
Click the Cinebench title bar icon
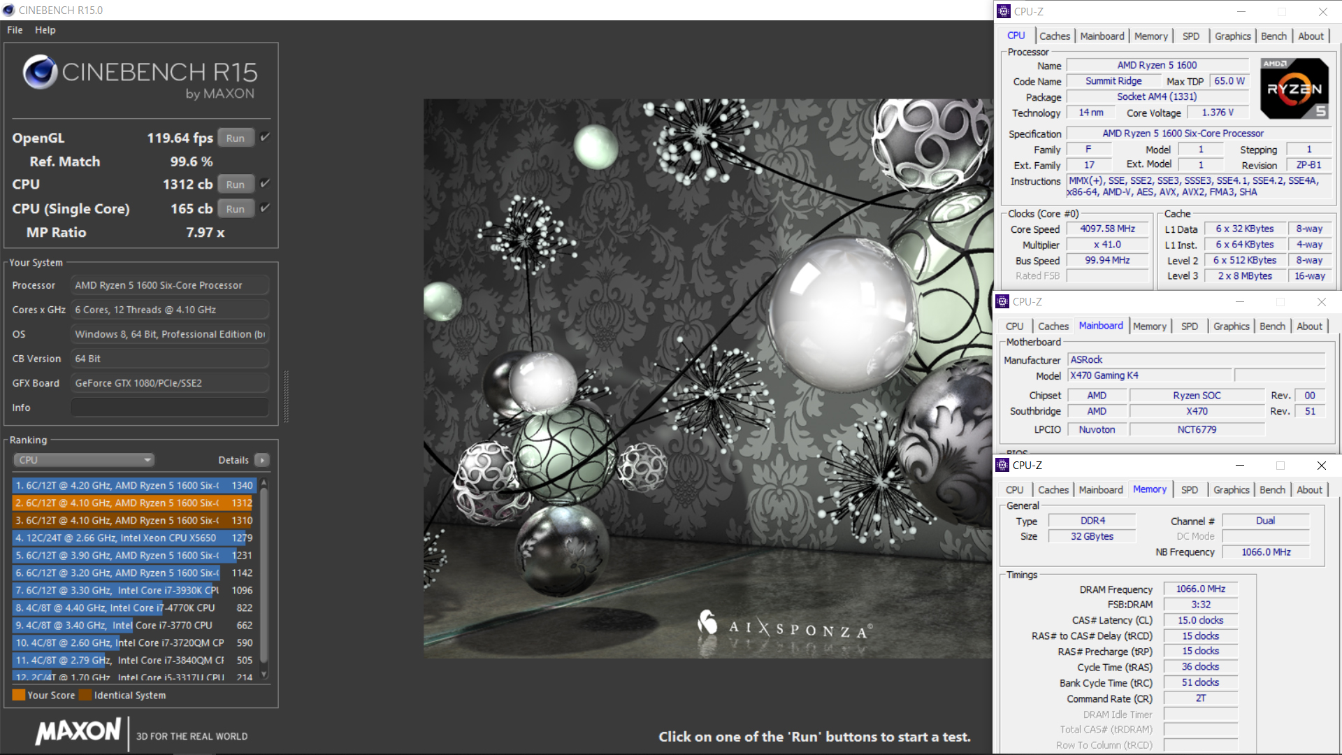click(x=8, y=10)
